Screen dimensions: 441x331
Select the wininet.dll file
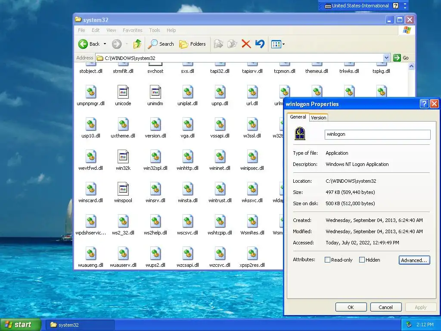coord(220,160)
